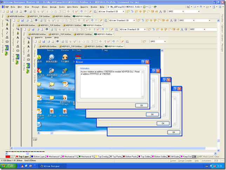Click Place Via icon in main toolbar
This screenshot has height=170, width=226.
pyautogui.click(x=144, y=11)
